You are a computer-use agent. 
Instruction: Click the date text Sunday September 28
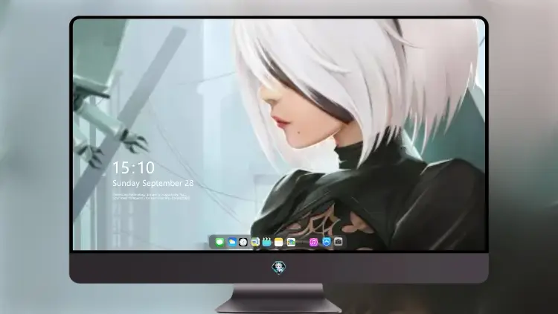(x=153, y=183)
